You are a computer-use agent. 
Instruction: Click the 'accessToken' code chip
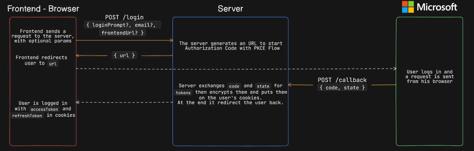click(44, 109)
